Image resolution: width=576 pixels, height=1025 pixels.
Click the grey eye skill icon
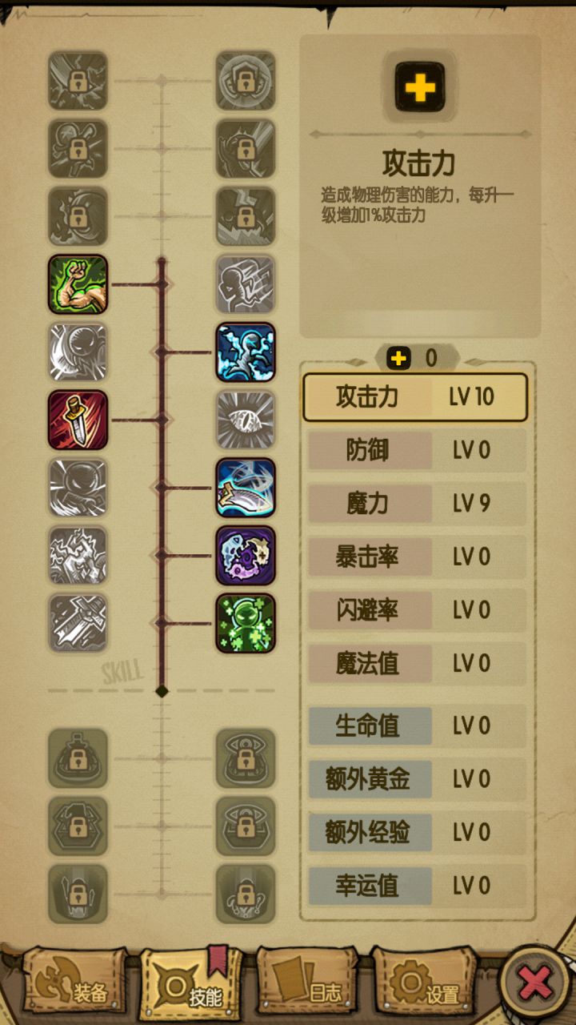coord(246,420)
